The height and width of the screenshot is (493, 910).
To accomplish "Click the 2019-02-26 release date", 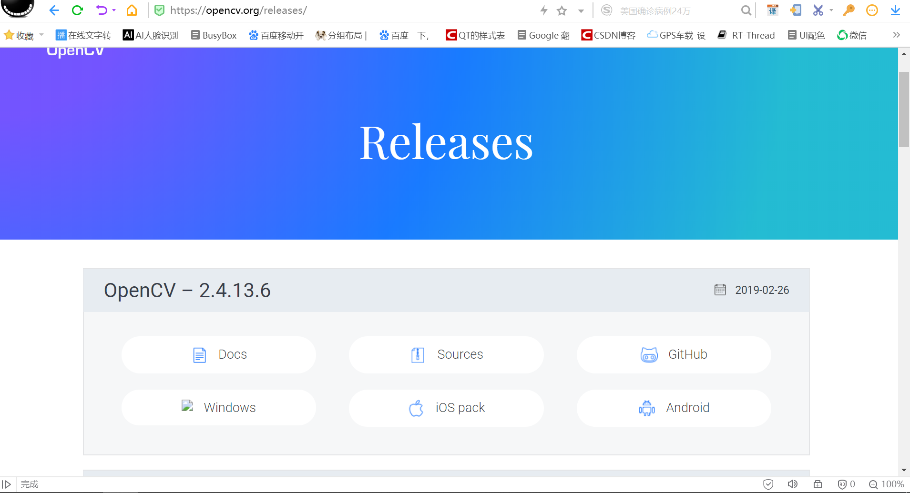I will pyautogui.click(x=762, y=290).
